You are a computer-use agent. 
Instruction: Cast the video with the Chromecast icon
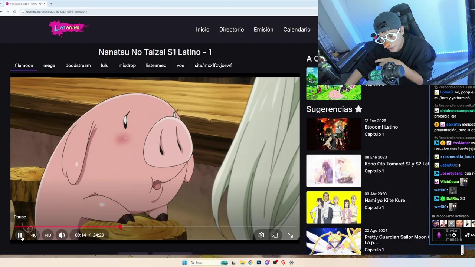(x=275, y=235)
